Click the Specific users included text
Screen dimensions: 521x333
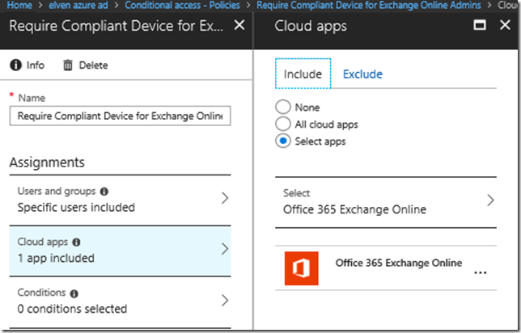click(x=76, y=208)
